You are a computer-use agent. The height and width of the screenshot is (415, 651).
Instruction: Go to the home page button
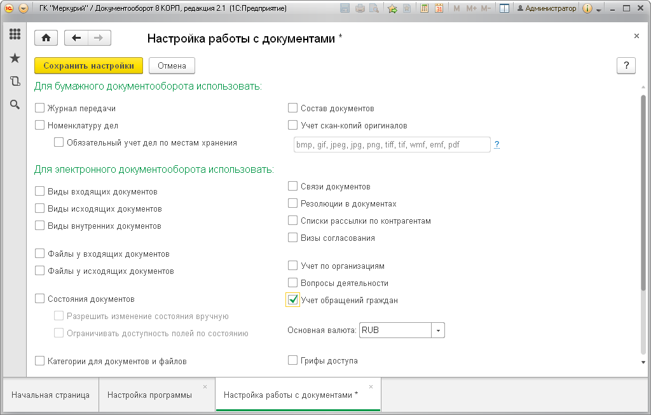[46, 38]
